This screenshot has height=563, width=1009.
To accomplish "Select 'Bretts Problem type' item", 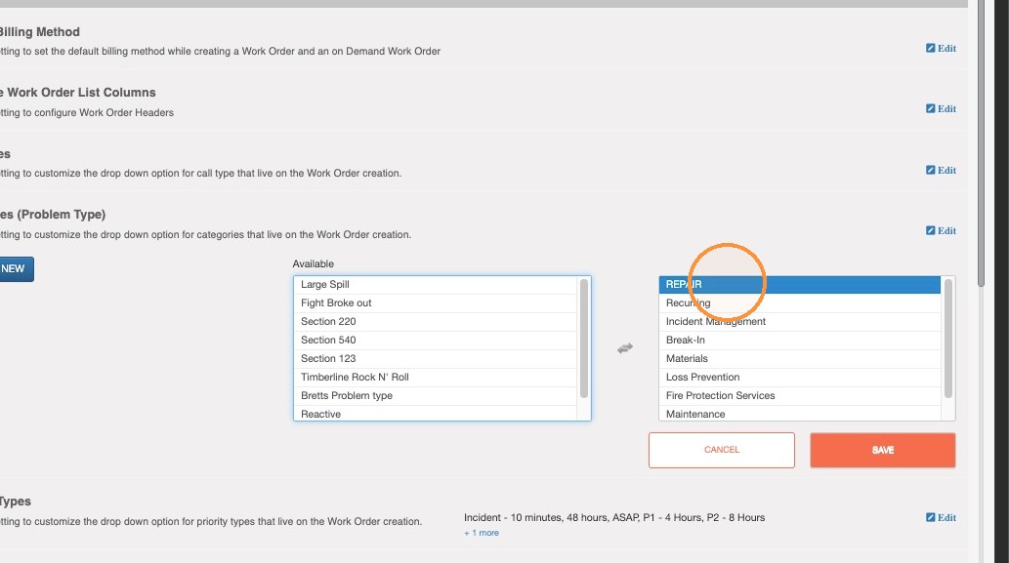I will pos(435,396).
